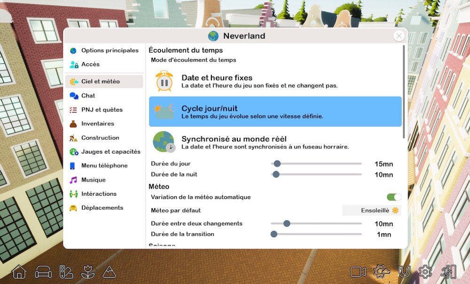The height and width of the screenshot is (284, 470).
Task: Switch to Jauges et capacités section
Action: pyautogui.click(x=110, y=152)
